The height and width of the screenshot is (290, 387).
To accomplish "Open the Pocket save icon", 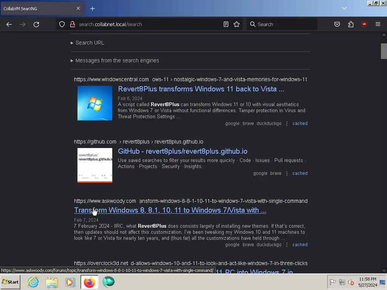I will point(337,24).
